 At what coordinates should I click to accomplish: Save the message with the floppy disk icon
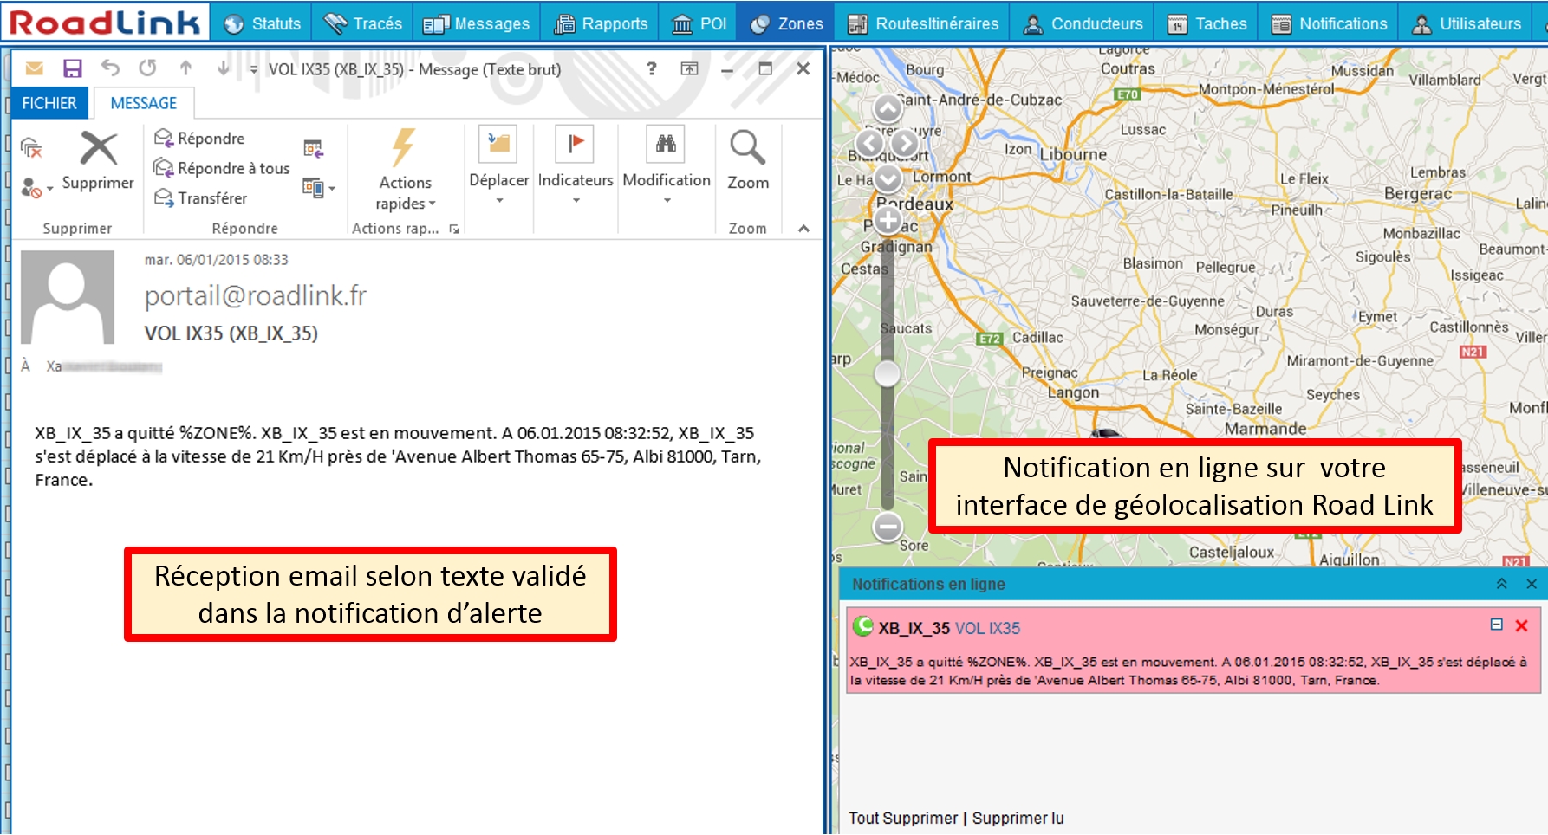click(x=73, y=68)
